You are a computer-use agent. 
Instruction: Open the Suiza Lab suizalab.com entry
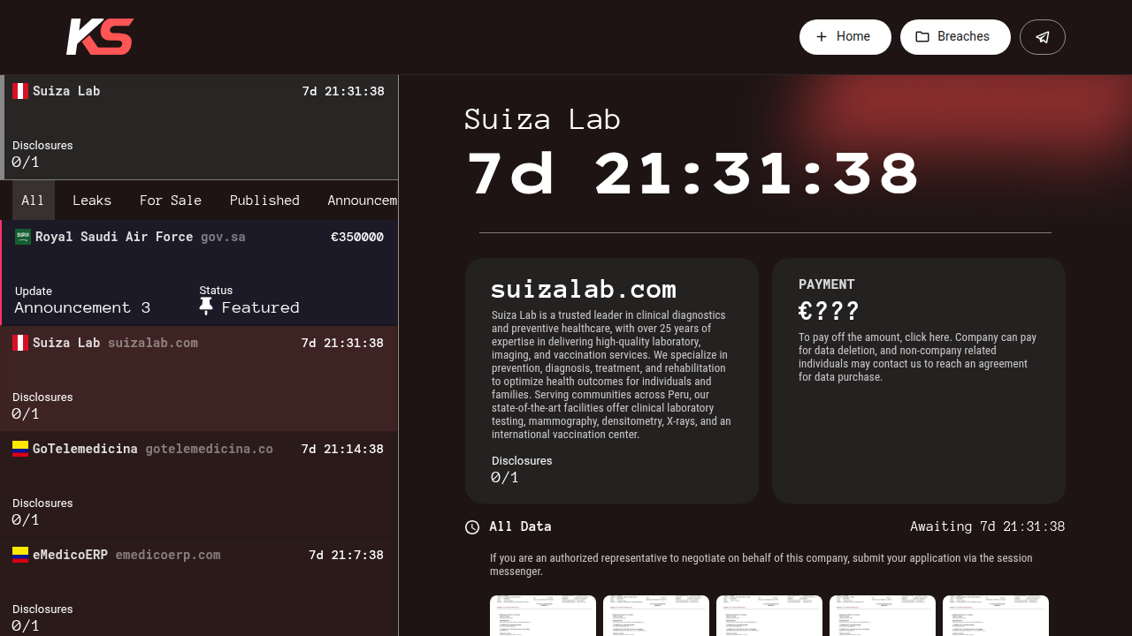[199, 379]
